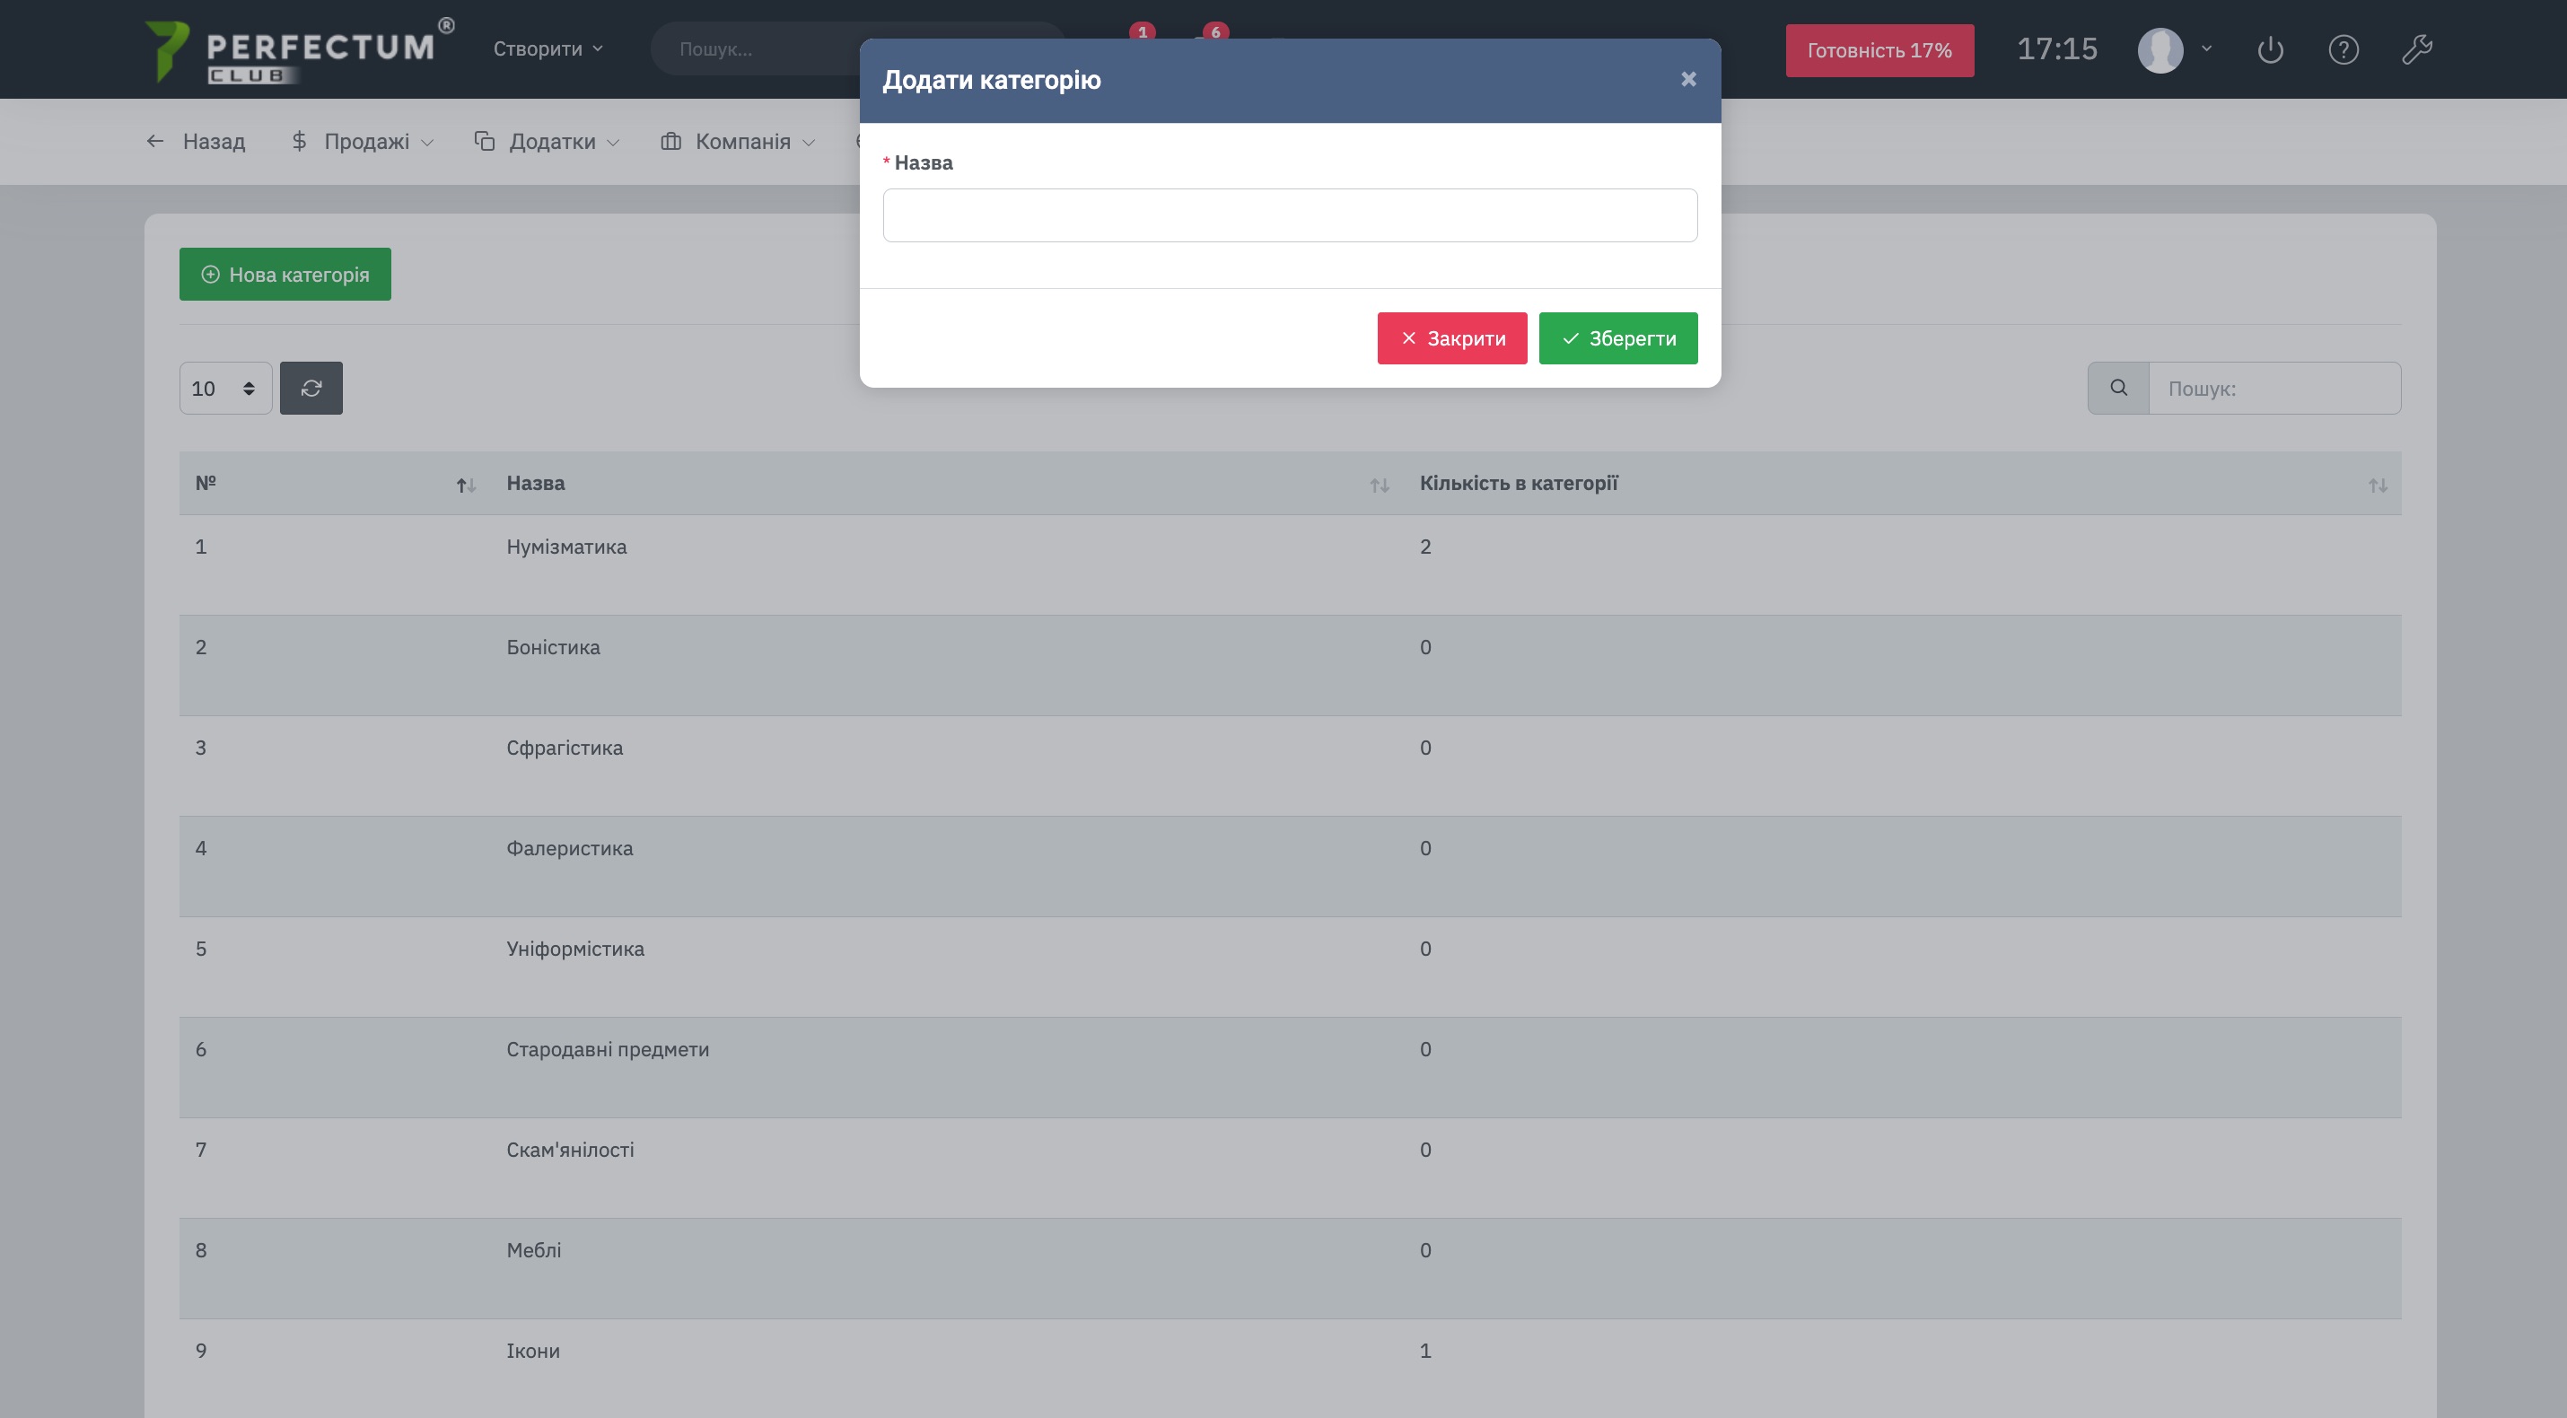The image size is (2567, 1418).
Task: Open the Компанія menu
Action: tap(739, 142)
